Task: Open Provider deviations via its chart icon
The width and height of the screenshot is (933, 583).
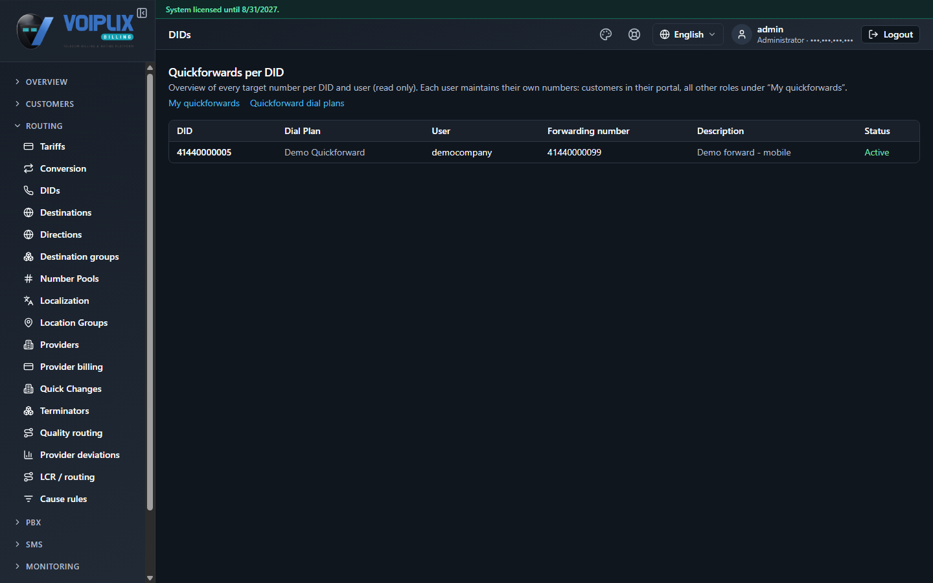Action: coord(29,455)
